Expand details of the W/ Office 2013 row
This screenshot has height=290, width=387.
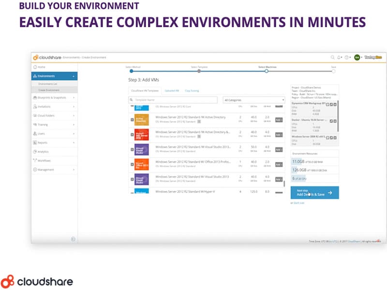pyautogui.click(x=132, y=164)
